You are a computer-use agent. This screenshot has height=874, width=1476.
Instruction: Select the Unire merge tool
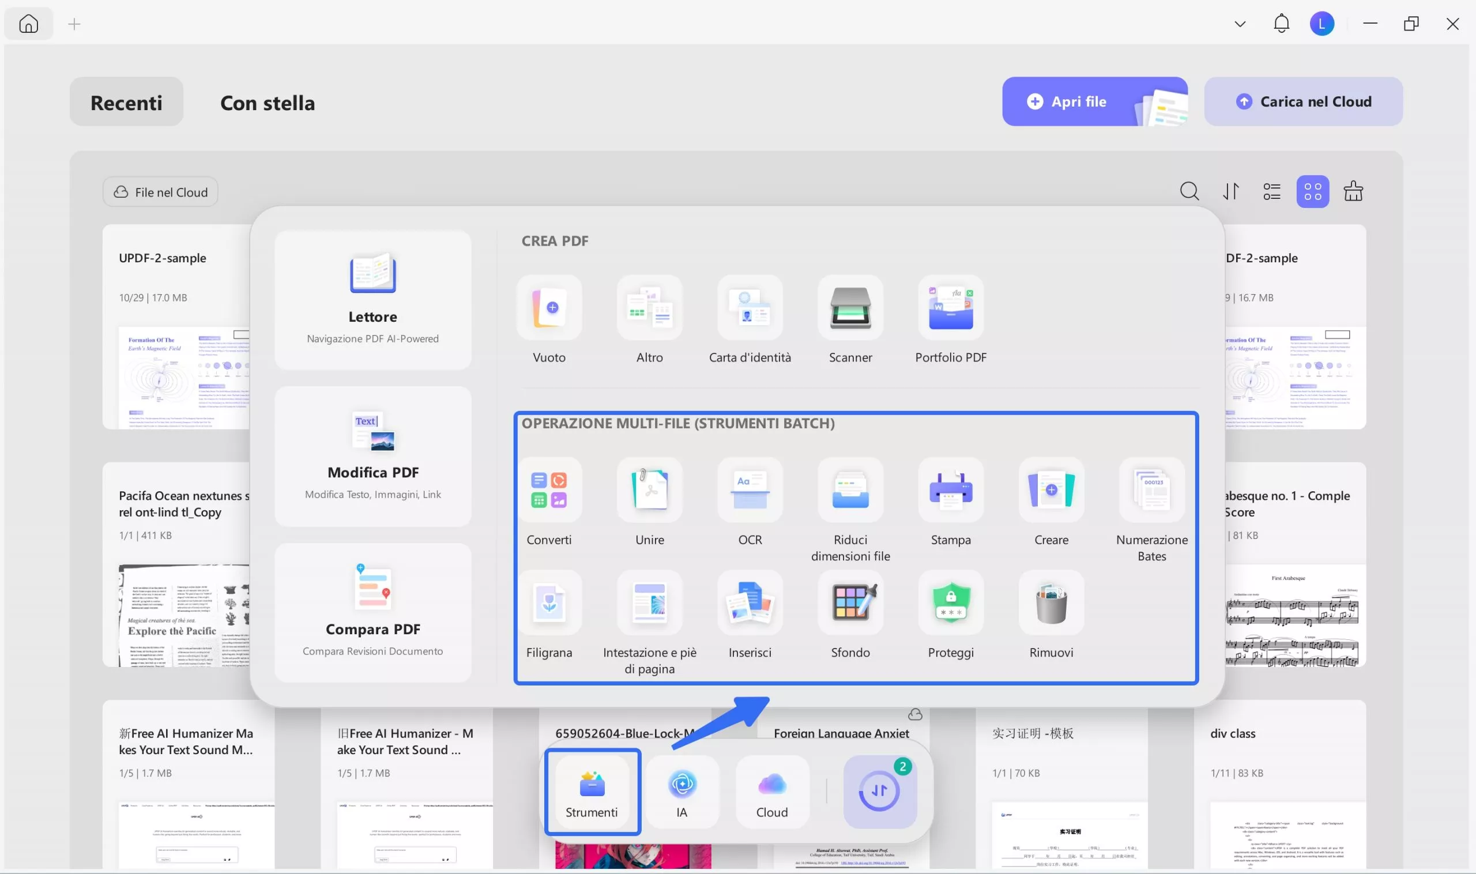649,491
